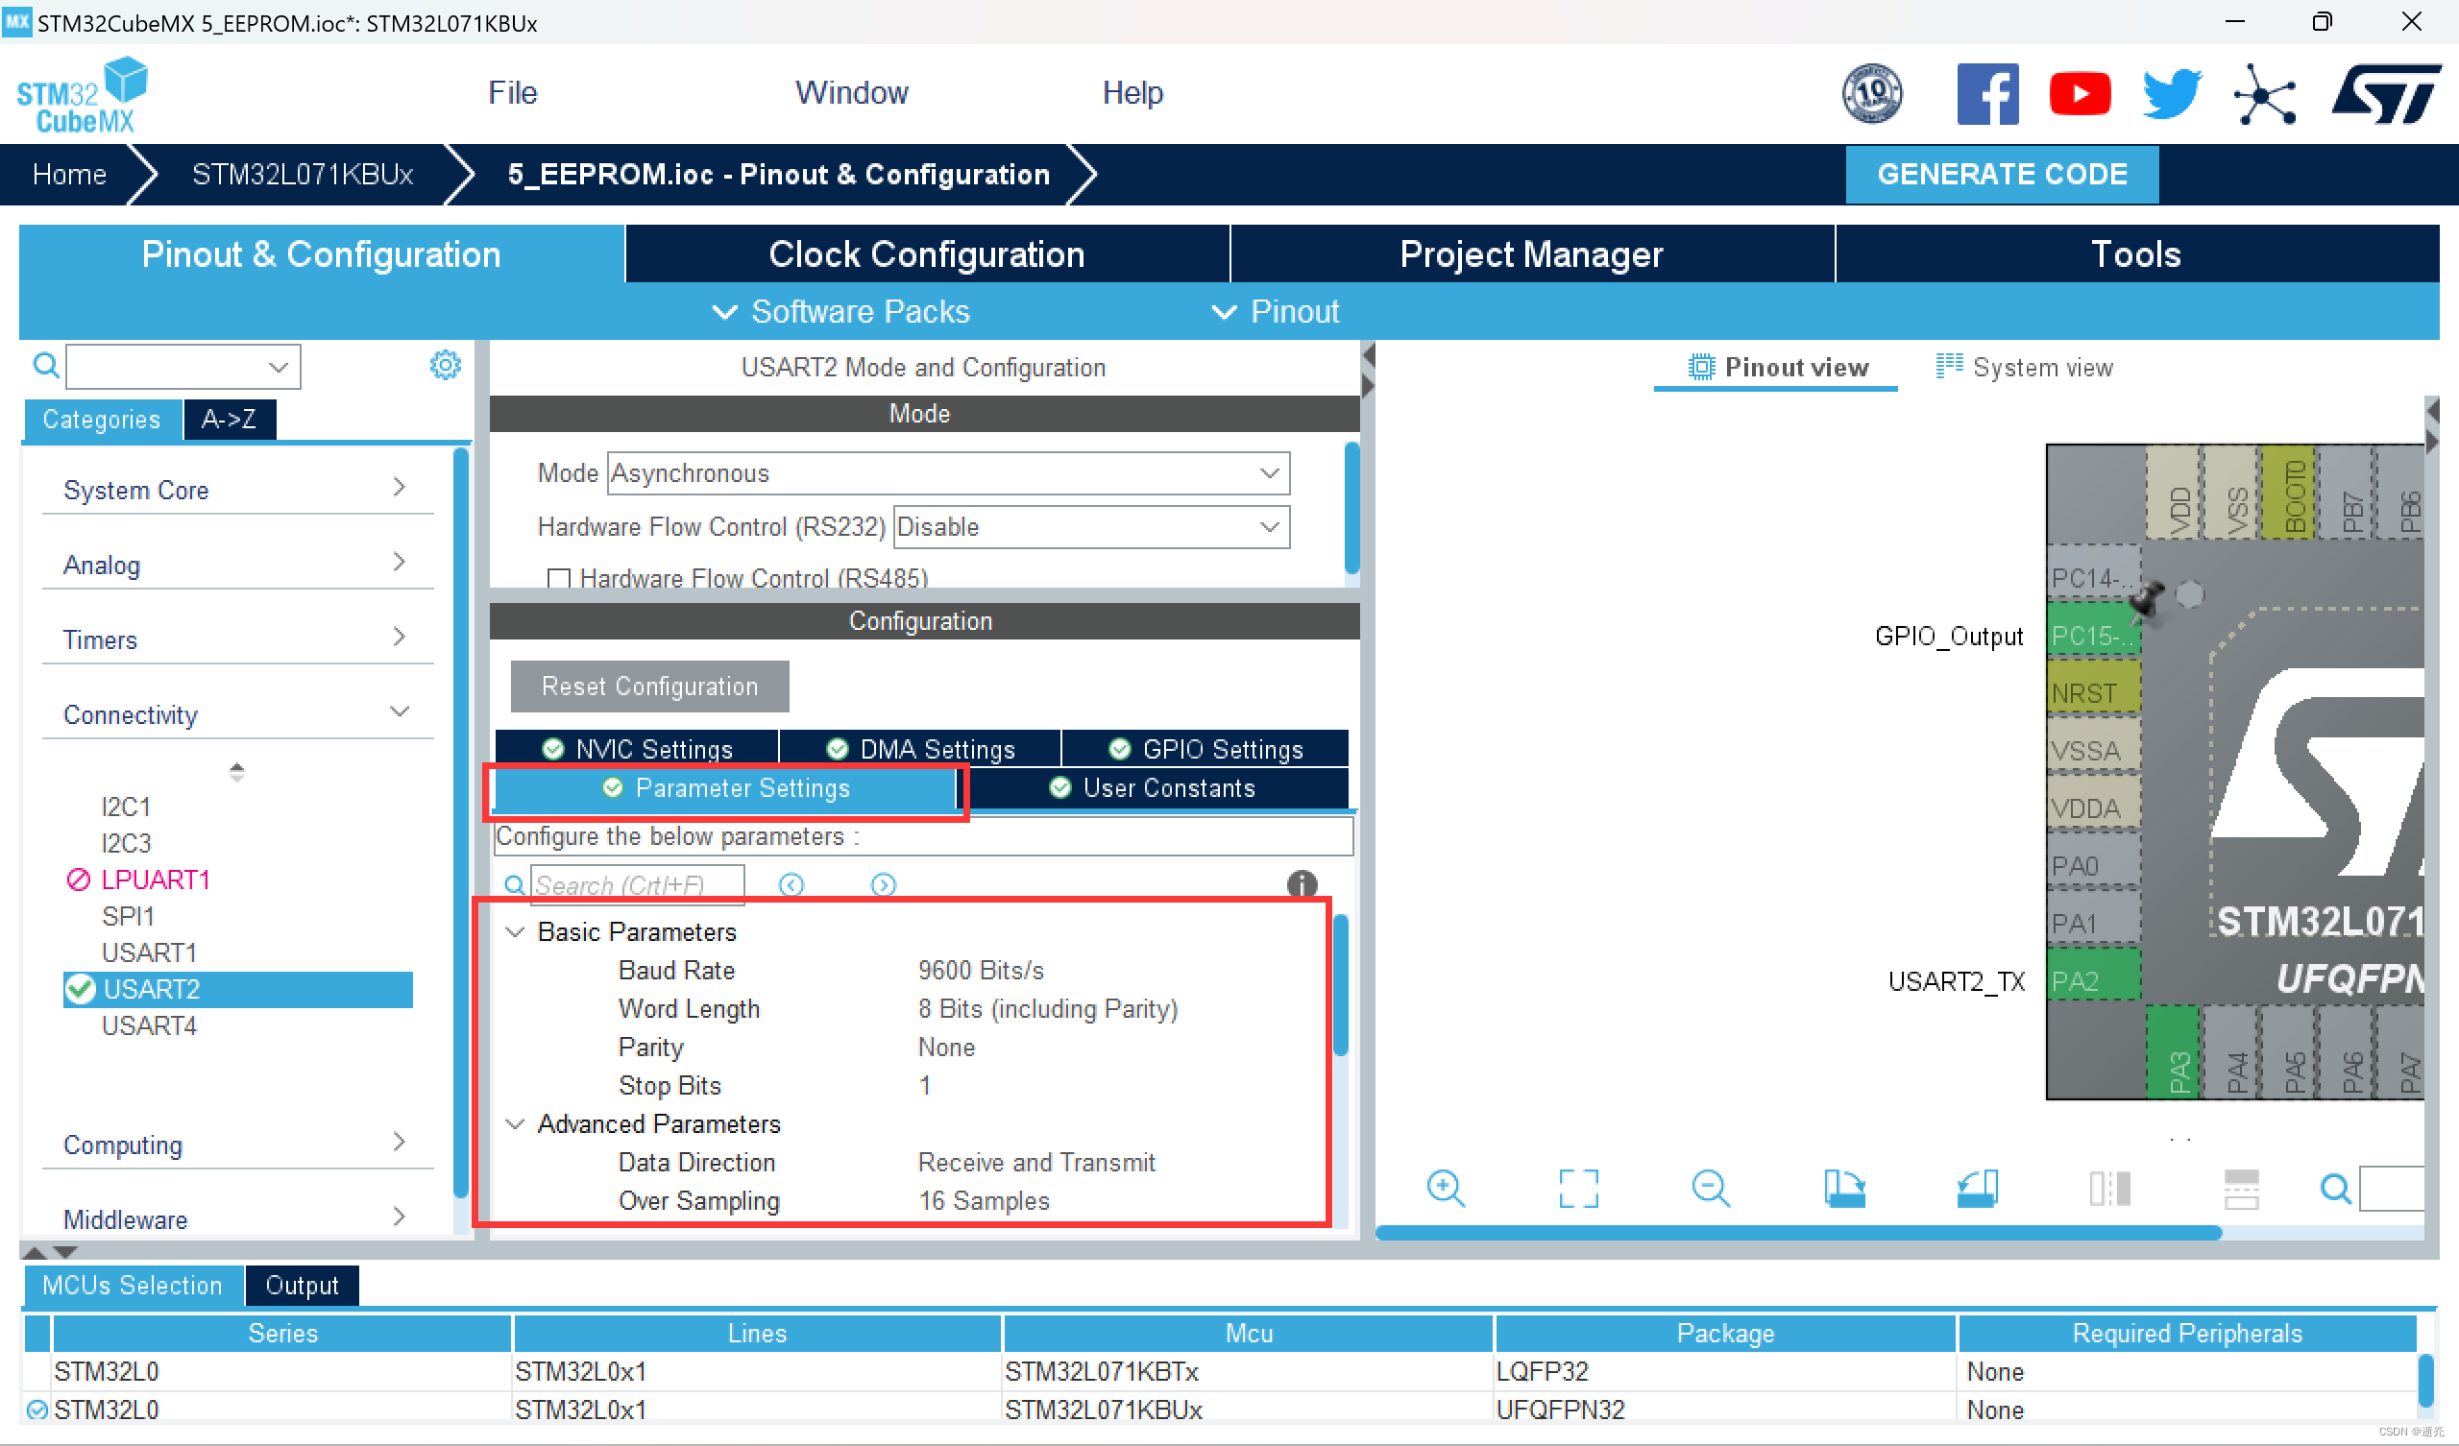Open the YouTube icon link
The image size is (2459, 1446).
(2080, 94)
